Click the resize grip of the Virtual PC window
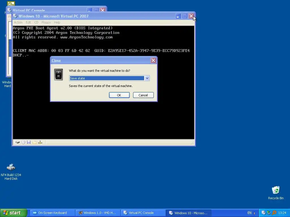290x217 pixels. click(x=192, y=143)
